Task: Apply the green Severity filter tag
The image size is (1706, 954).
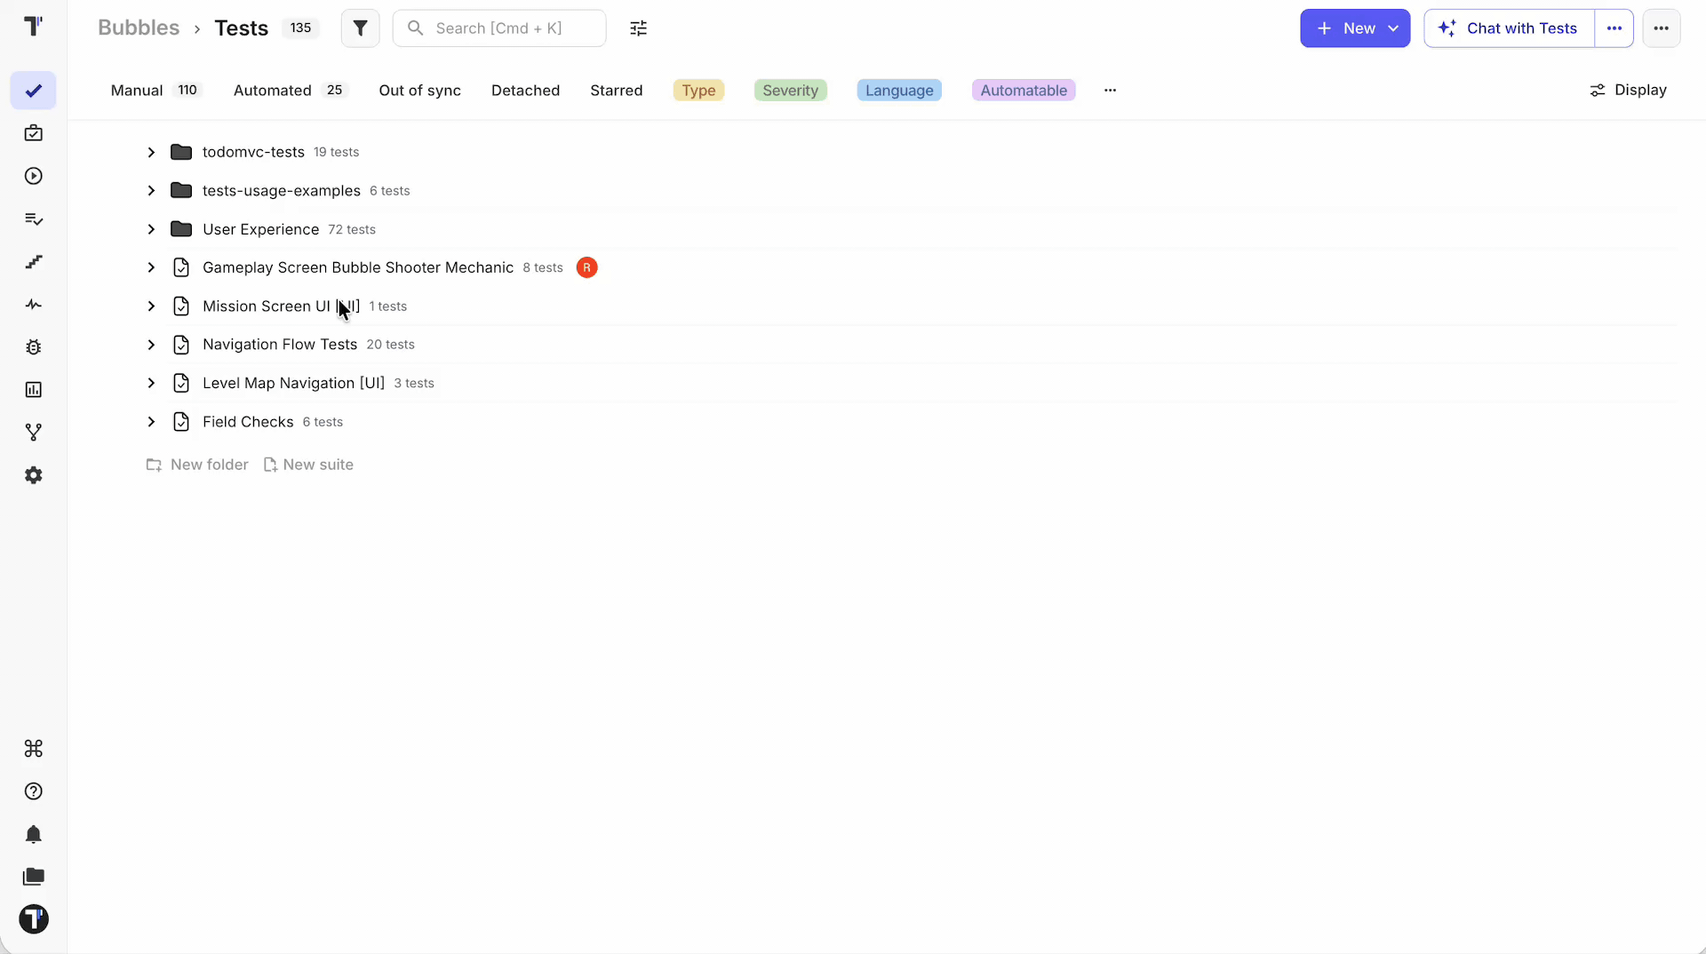Action: 790,90
